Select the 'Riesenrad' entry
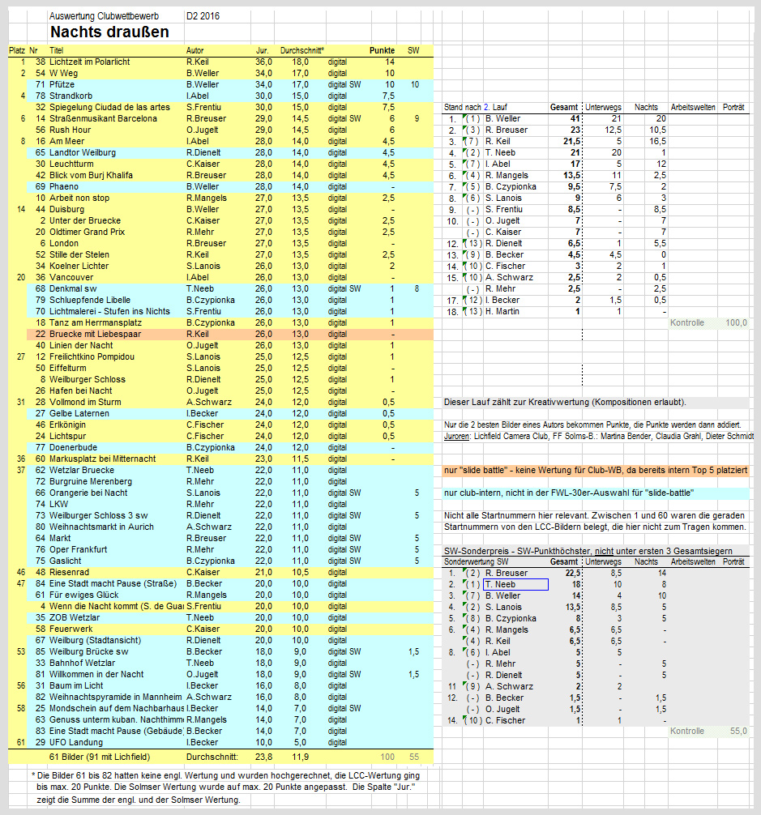This screenshot has height=815, width=761. (70, 572)
